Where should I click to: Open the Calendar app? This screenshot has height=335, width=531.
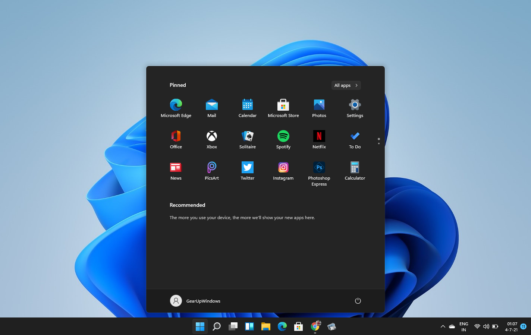[x=248, y=108]
